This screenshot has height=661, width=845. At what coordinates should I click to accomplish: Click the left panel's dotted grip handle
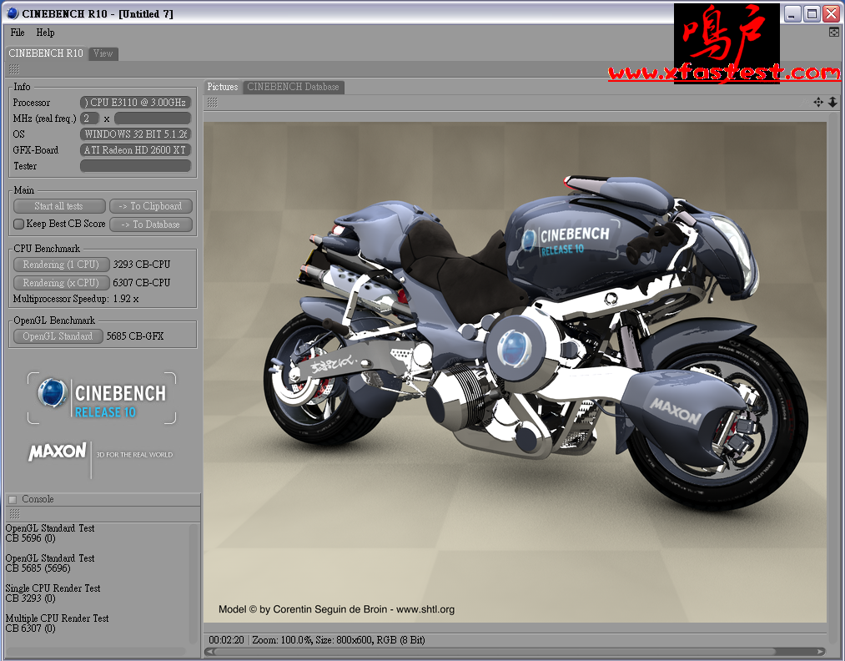tap(13, 69)
